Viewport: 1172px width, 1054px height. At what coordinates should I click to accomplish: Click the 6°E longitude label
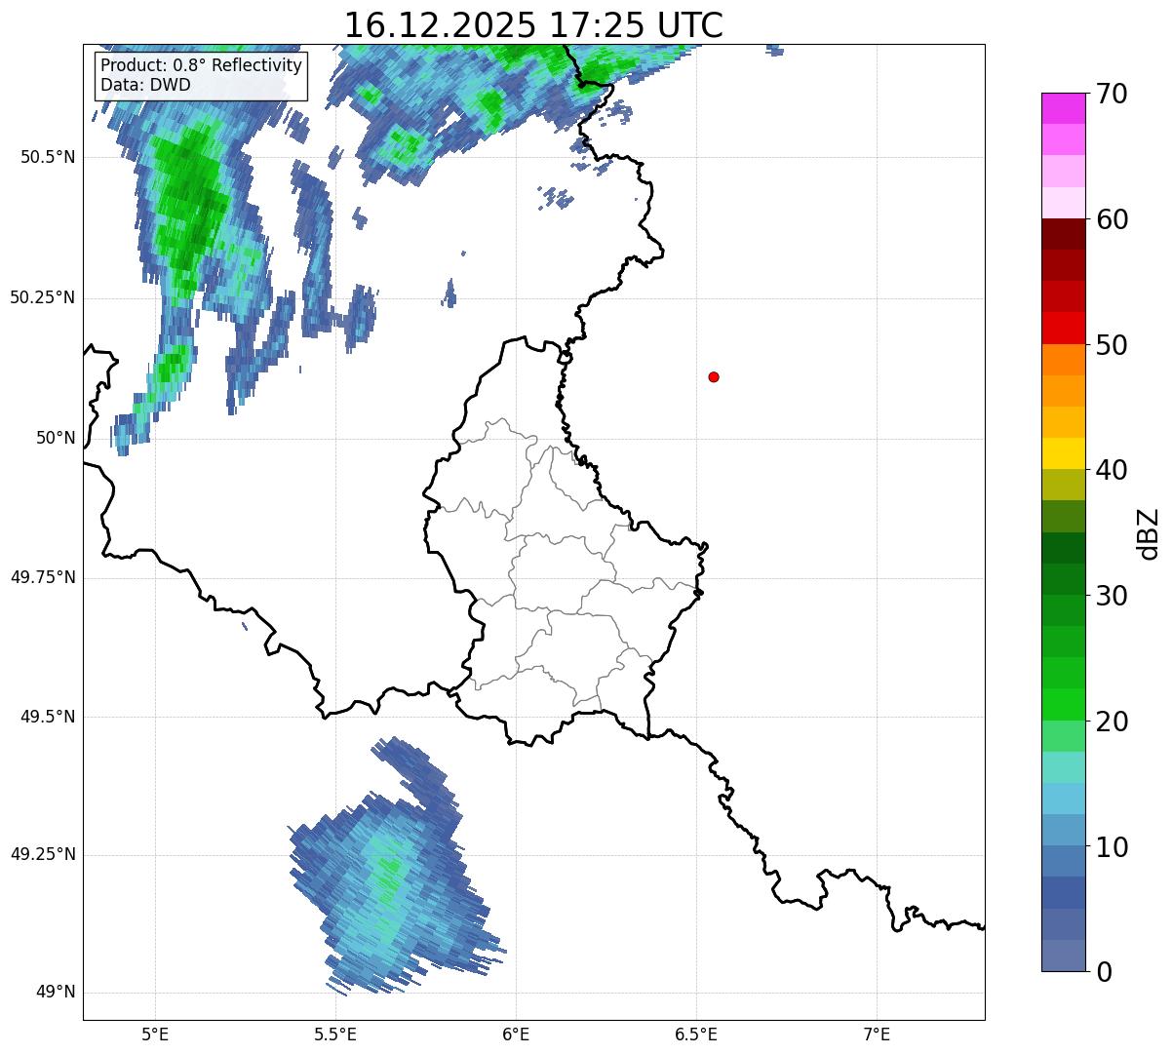click(x=516, y=1034)
